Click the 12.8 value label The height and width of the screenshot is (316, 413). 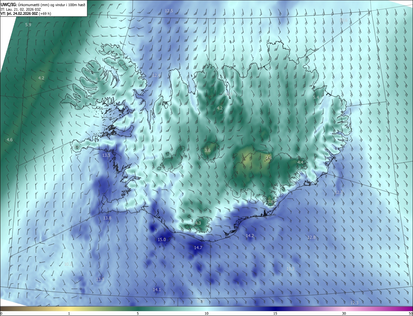tap(311, 237)
